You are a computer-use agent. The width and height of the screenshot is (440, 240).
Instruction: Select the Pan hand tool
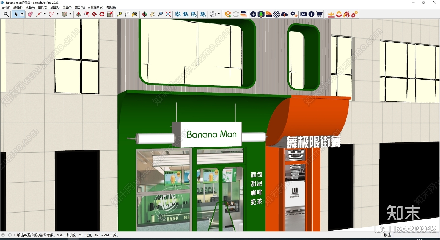click(152, 14)
